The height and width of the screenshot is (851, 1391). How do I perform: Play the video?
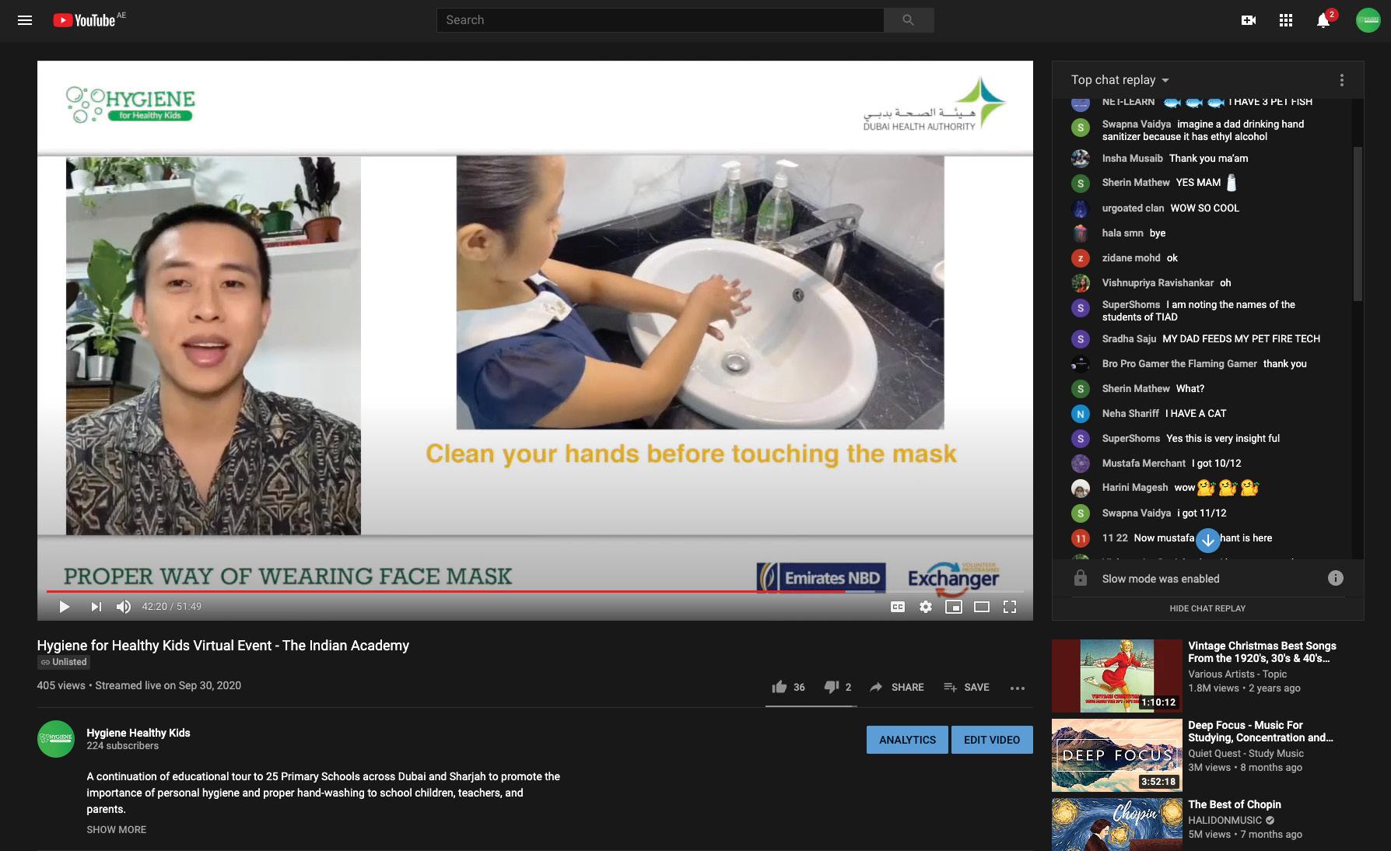65,607
